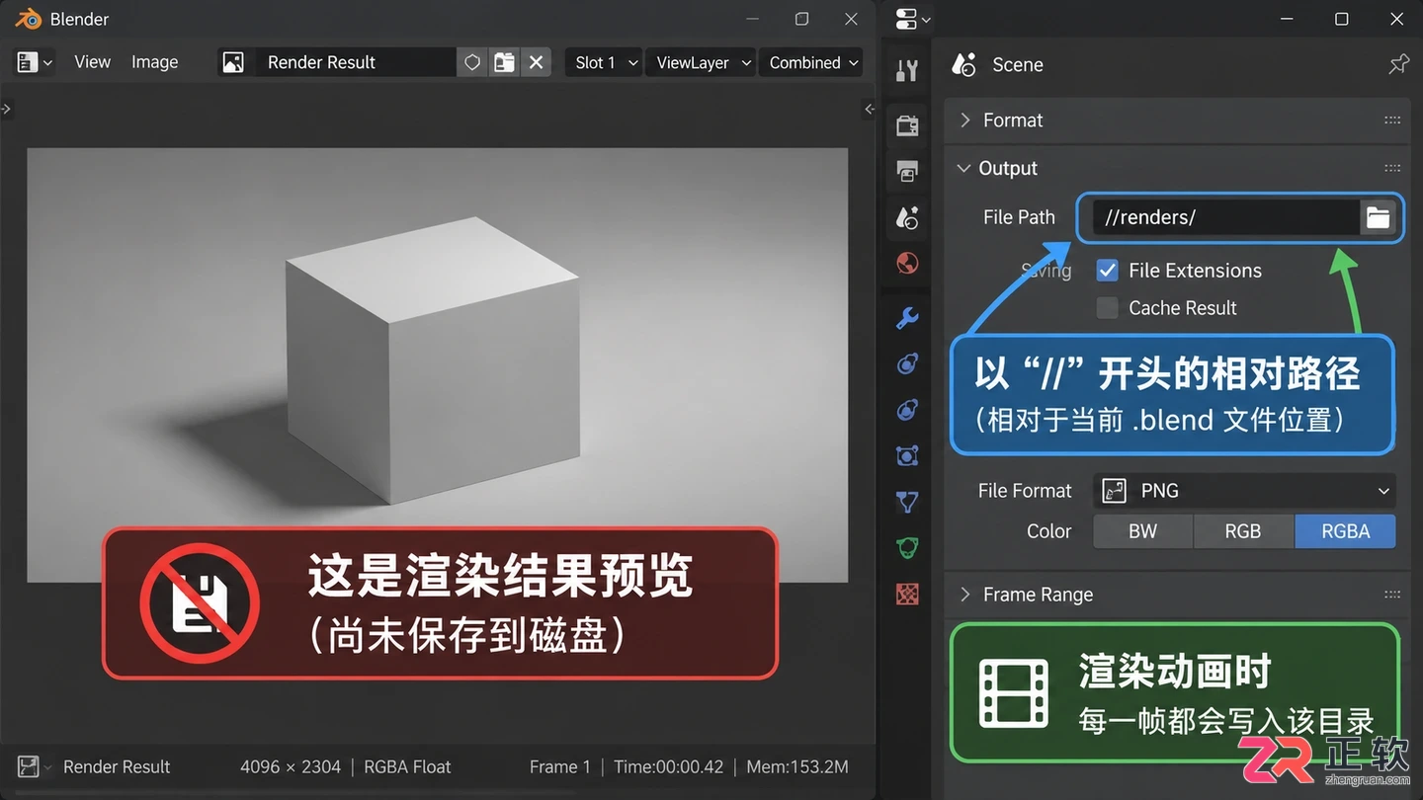The image size is (1423, 800).
Task: Select the RGB color mode
Action: click(x=1243, y=531)
